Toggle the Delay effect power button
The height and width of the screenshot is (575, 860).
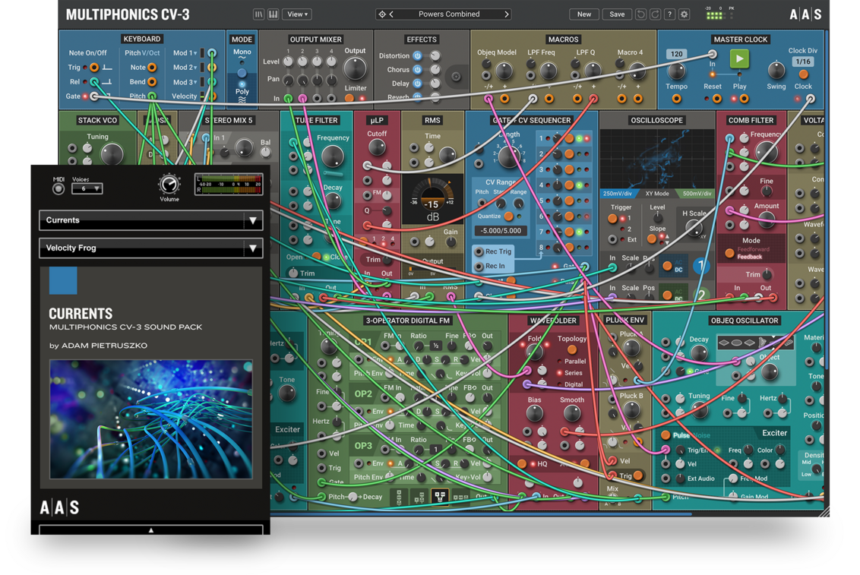[417, 84]
